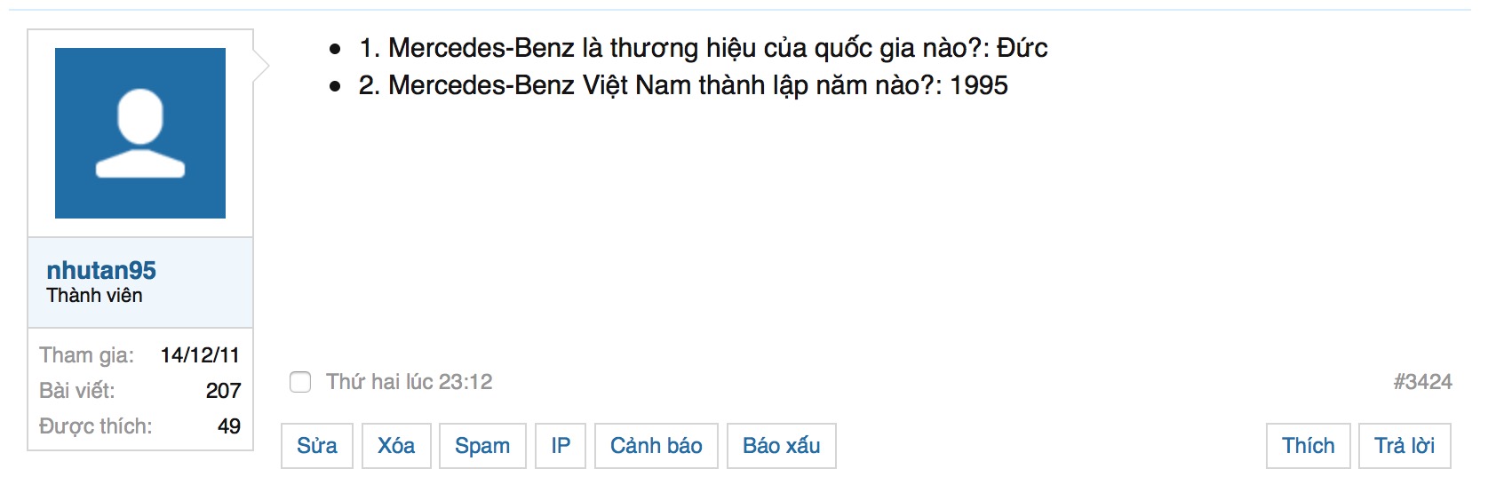View the 207 posts count
The height and width of the screenshot is (501, 1496).
(x=223, y=391)
